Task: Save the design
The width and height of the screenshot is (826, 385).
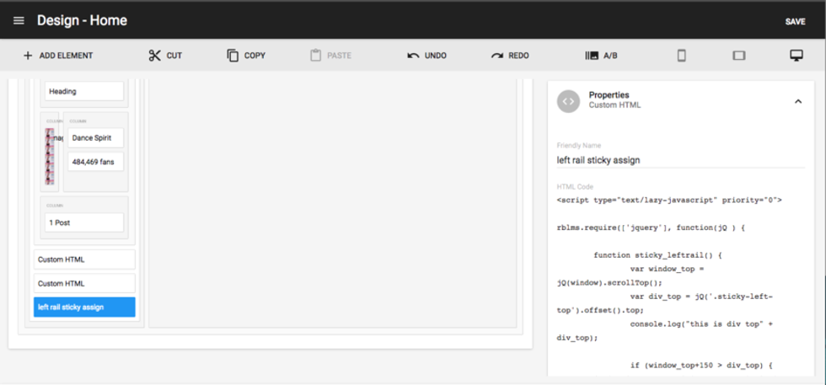Action: pos(795,22)
